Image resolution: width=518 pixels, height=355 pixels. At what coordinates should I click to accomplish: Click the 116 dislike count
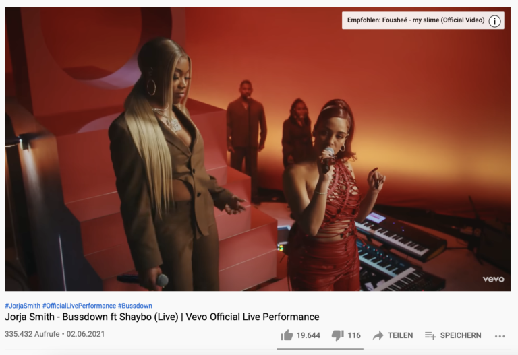click(354, 335)
